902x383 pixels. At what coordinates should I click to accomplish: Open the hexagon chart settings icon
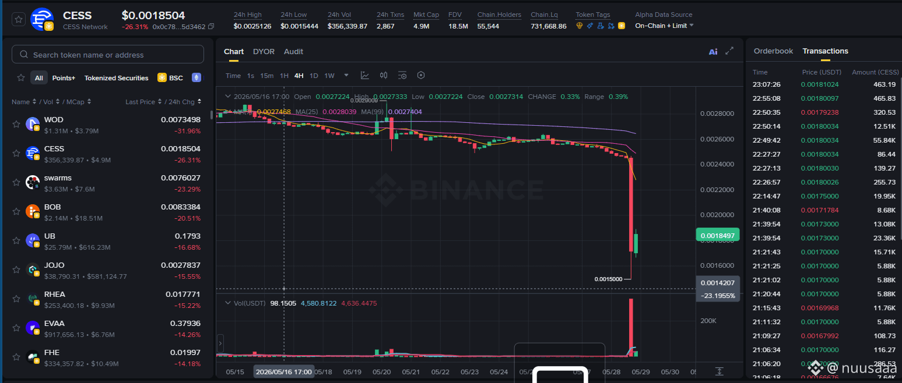coord(421,75)
